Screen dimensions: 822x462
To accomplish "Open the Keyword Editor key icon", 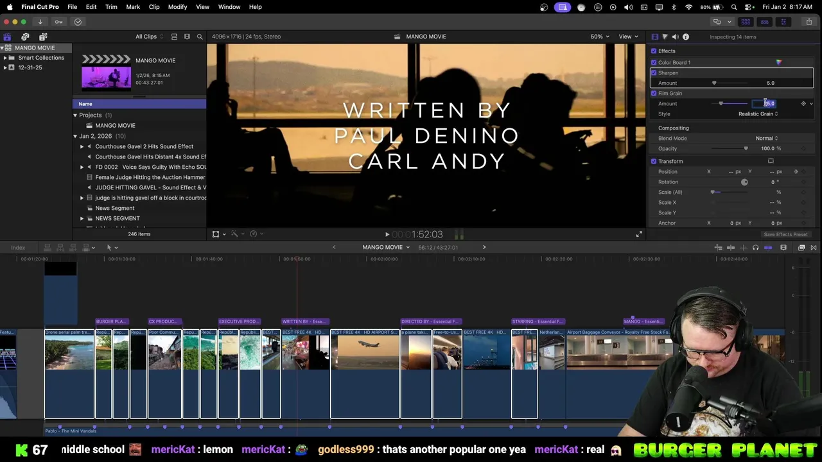I will click(58, 22).
